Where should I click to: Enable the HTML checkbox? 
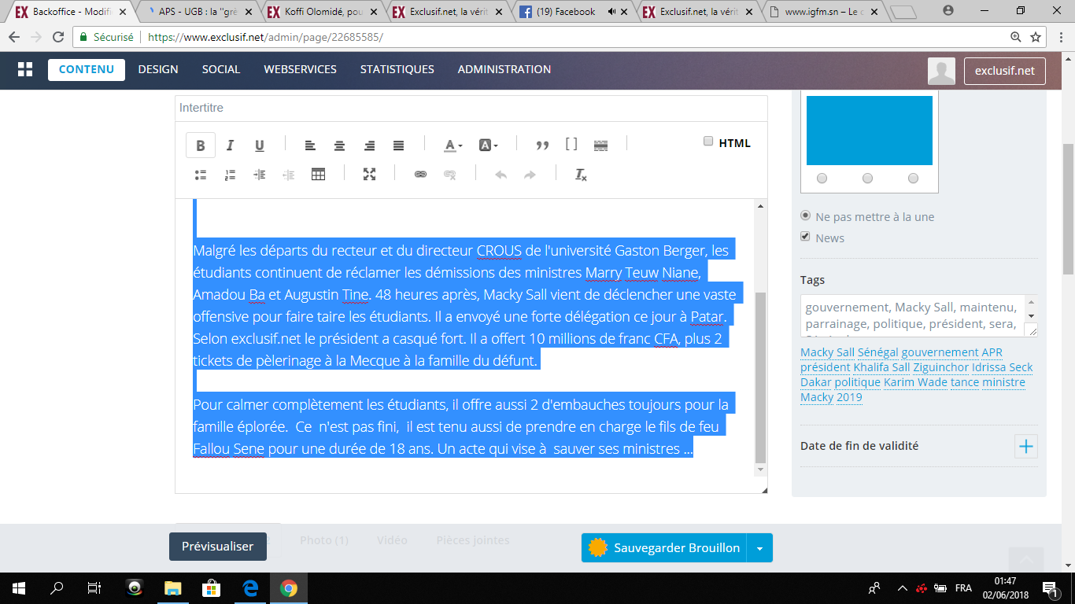pos(708,142)
